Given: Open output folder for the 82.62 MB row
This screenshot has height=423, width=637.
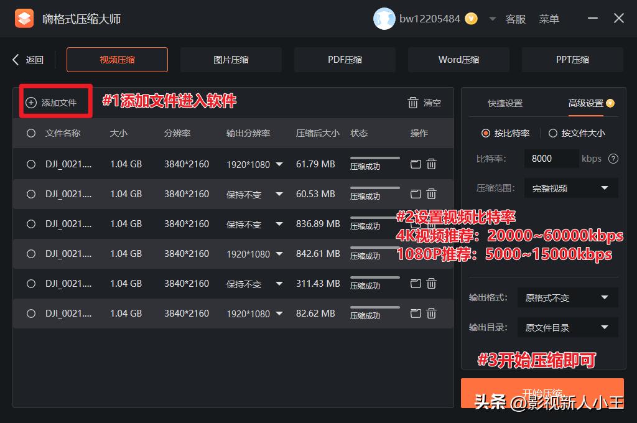Looking at the screenshot, I should click(x=416, y=314).
